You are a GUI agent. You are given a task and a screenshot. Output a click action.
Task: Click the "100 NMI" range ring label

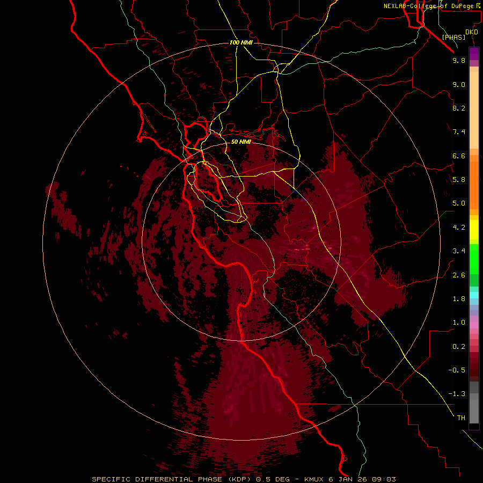tap(241, 42)
